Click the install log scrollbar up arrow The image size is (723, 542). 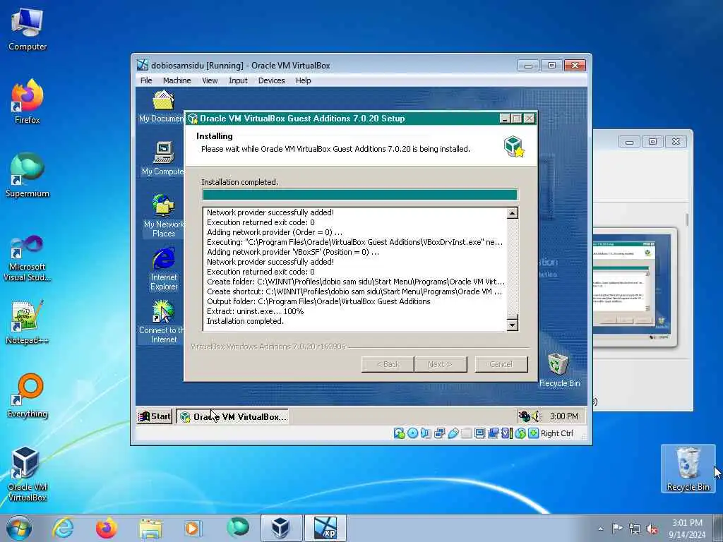point(513,213)
